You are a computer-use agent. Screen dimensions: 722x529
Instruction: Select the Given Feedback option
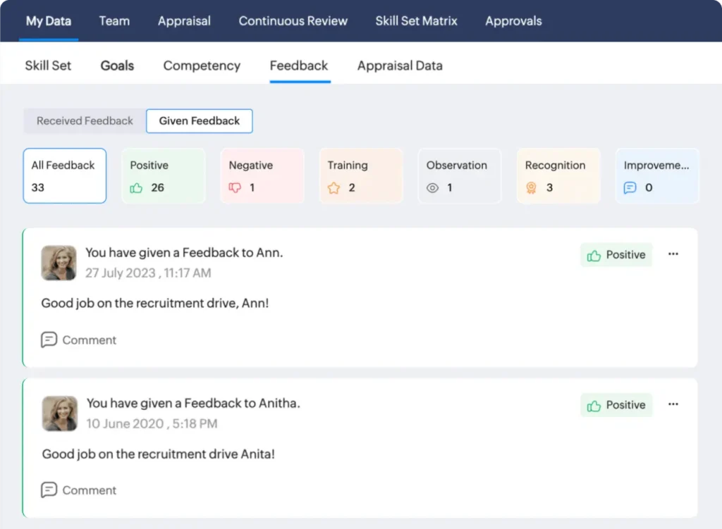point(199,120)
